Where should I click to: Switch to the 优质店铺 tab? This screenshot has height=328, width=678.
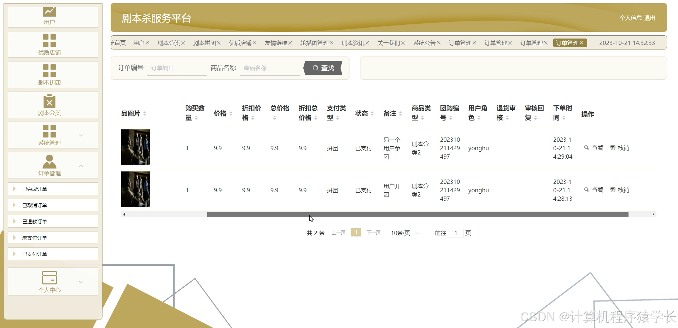(x=240, y=43)
